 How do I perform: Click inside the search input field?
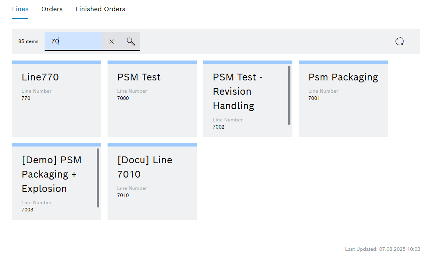[x=74, y=41]
